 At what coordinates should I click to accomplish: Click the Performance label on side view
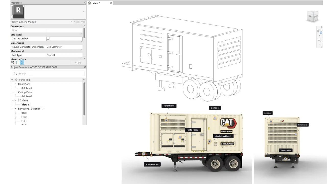[x=169, y=106]
